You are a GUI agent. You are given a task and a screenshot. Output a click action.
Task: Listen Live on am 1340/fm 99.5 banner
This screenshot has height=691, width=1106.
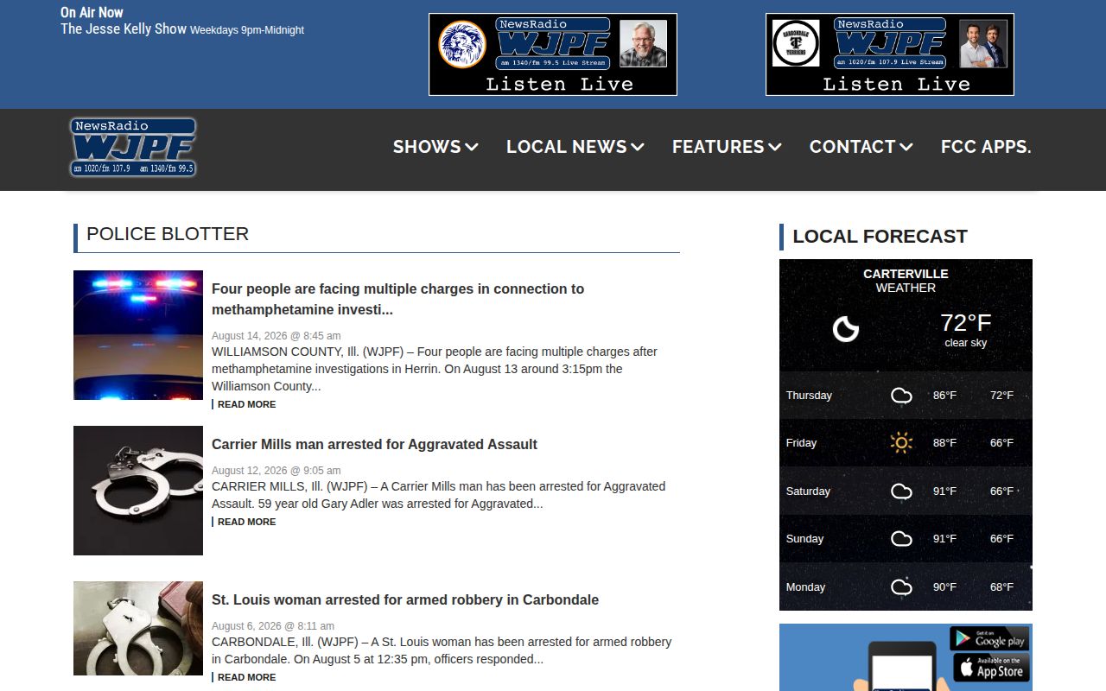553,54
